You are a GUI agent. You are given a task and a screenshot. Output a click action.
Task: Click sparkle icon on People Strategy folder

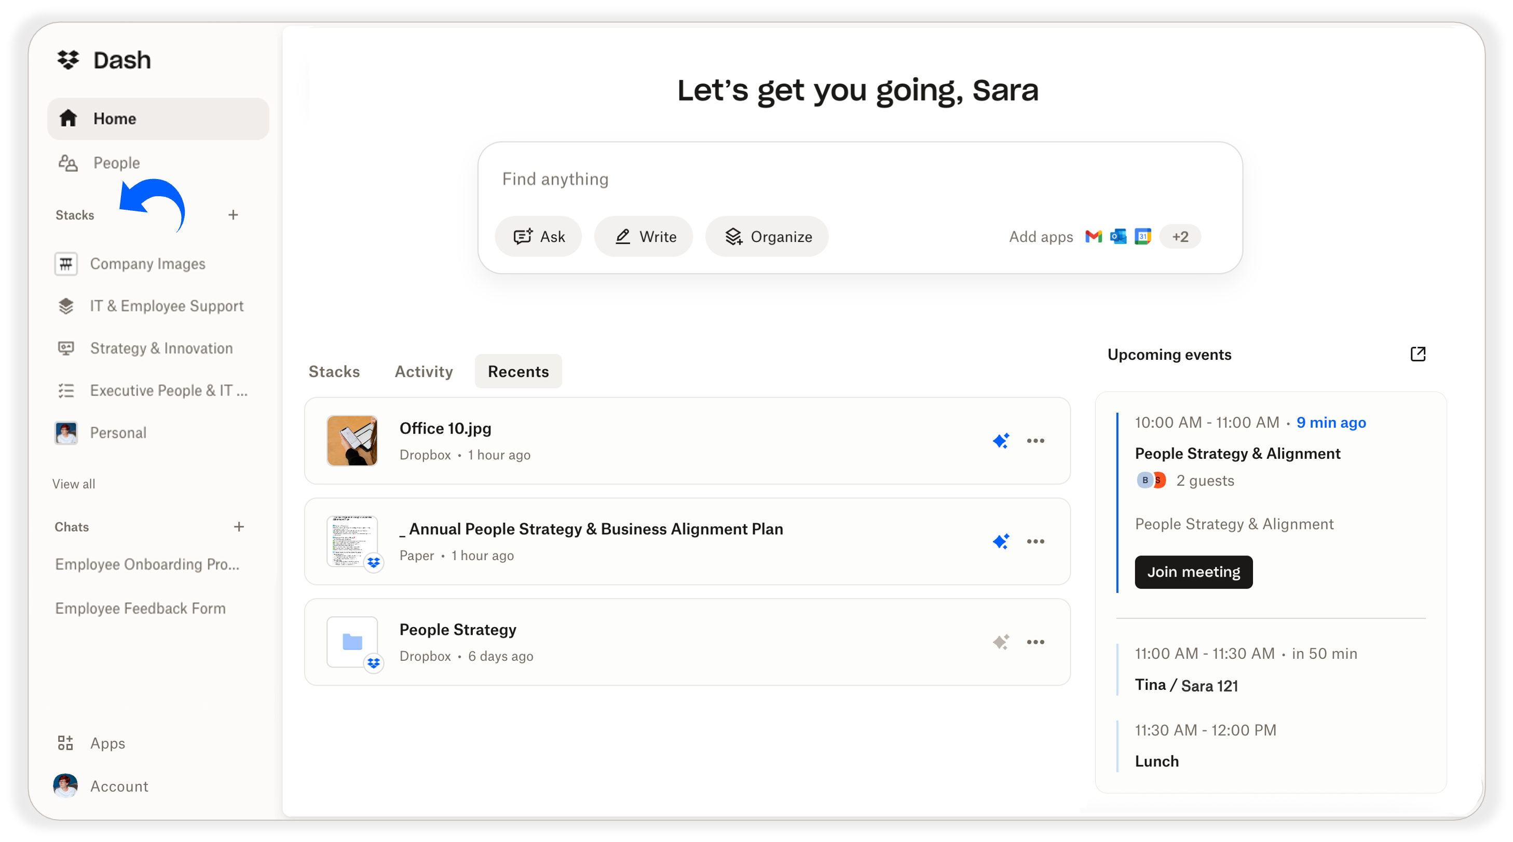pyautogui.click(x=1001, y=642)
